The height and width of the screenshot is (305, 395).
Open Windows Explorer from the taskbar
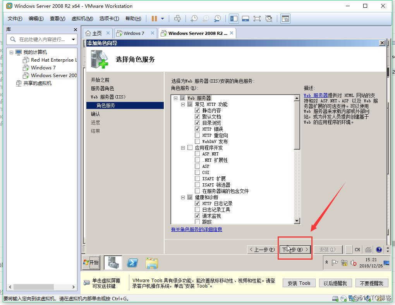152,263
